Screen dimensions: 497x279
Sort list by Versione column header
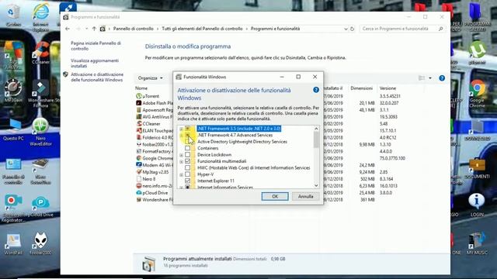(388, 88)
